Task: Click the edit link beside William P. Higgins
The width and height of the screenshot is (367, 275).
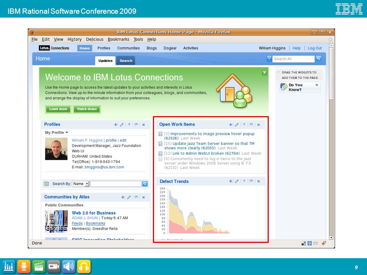Action: 123,140
